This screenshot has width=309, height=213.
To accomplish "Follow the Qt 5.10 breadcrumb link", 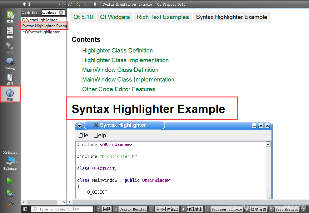I will 83,17.
